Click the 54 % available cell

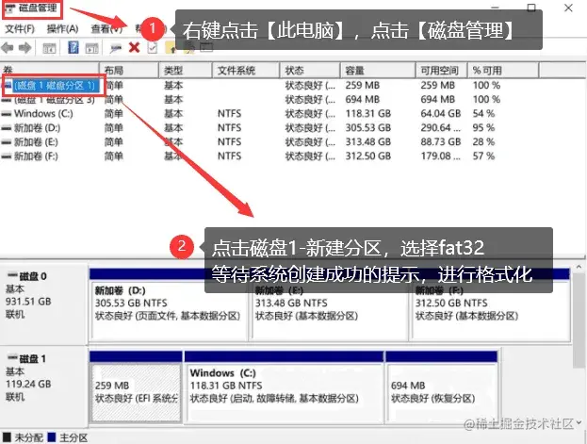483,114
